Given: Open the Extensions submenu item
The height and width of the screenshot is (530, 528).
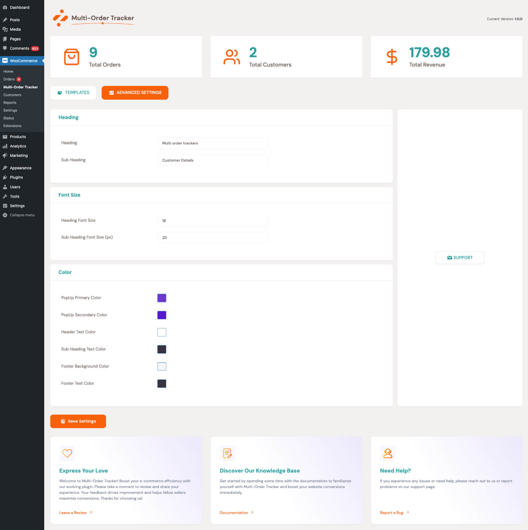Looking at the screenshot, I should point(12,126).
